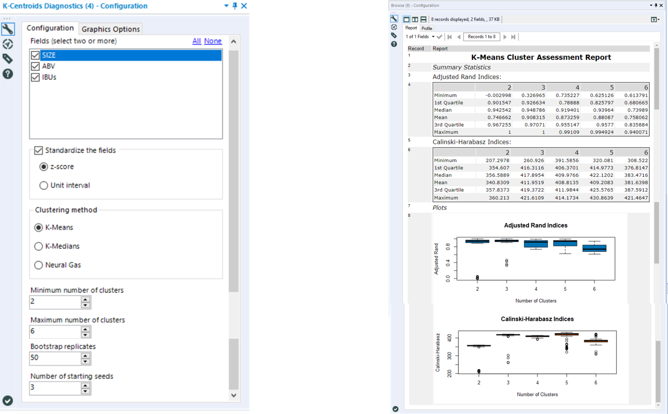Uncheck the SIZE field checkbox
668x414 pixels.
pos(35,55)
